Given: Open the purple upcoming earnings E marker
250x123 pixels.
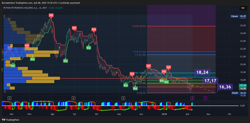Looking at the screenshot, I should [205, 98].
